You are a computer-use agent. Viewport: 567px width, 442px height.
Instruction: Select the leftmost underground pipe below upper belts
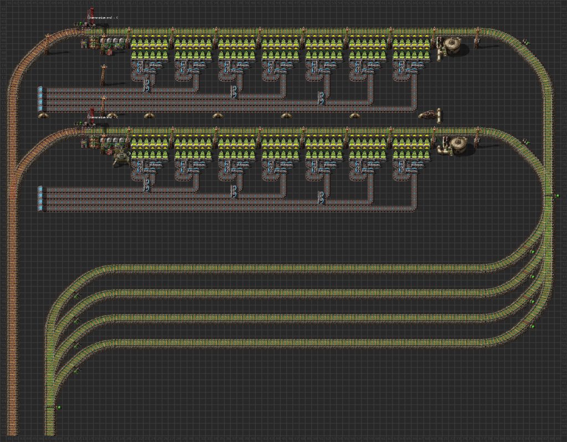[x=43, y=116]
